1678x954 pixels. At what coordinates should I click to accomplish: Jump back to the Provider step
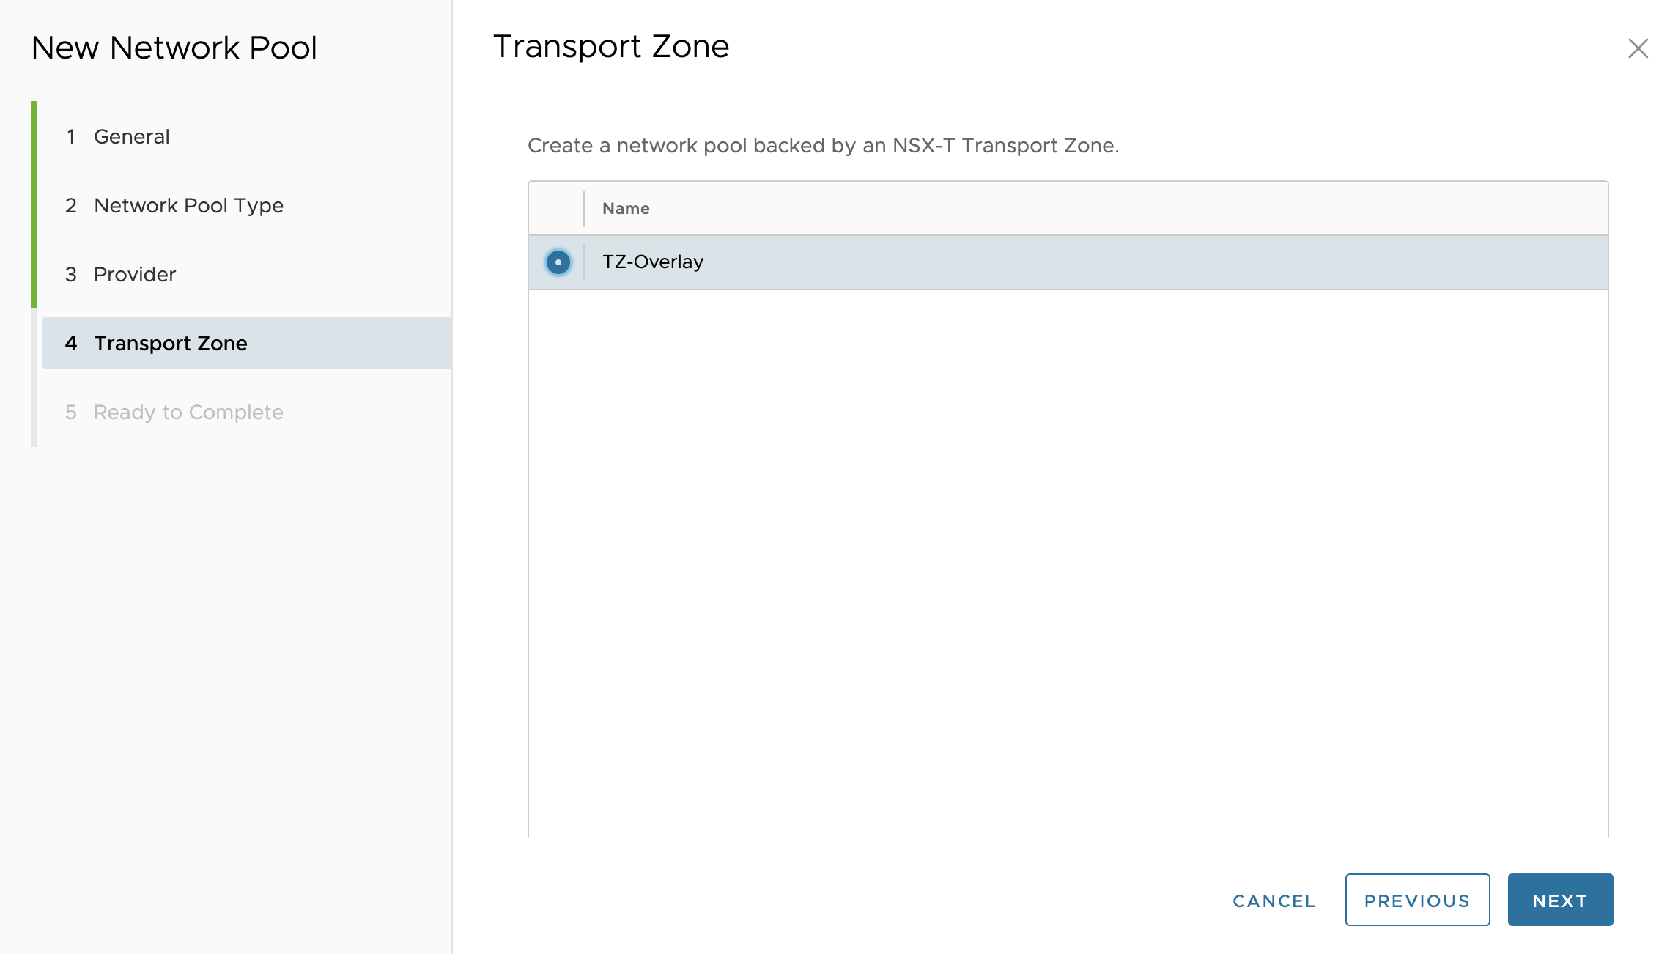pos(135,275)
